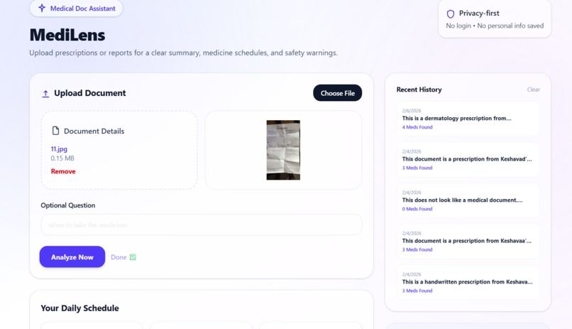
Task: Open the uploaded prescription image preview
Action: point(283,150)
